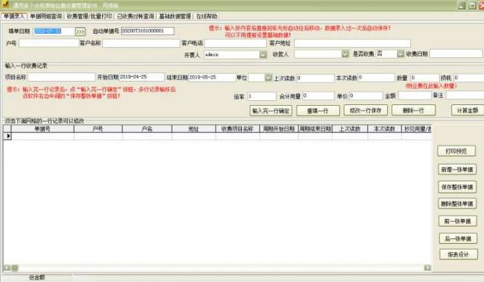
Task: Click the 单价 input field
Action: [366, 96]
